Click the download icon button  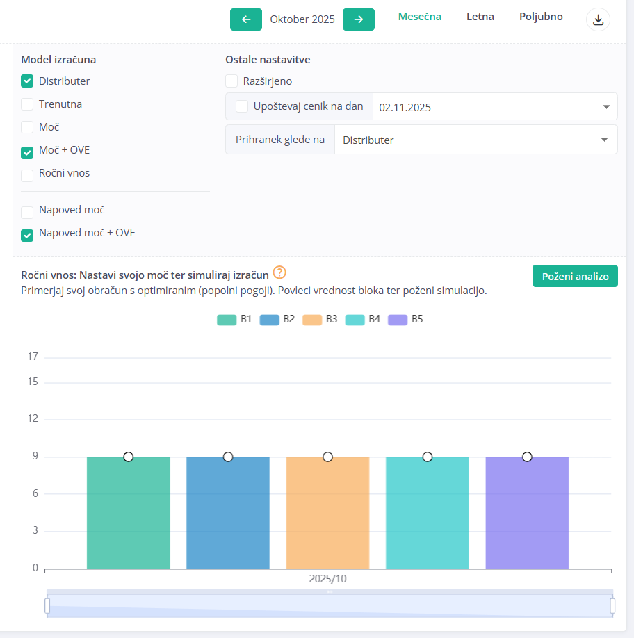[598, 20]
